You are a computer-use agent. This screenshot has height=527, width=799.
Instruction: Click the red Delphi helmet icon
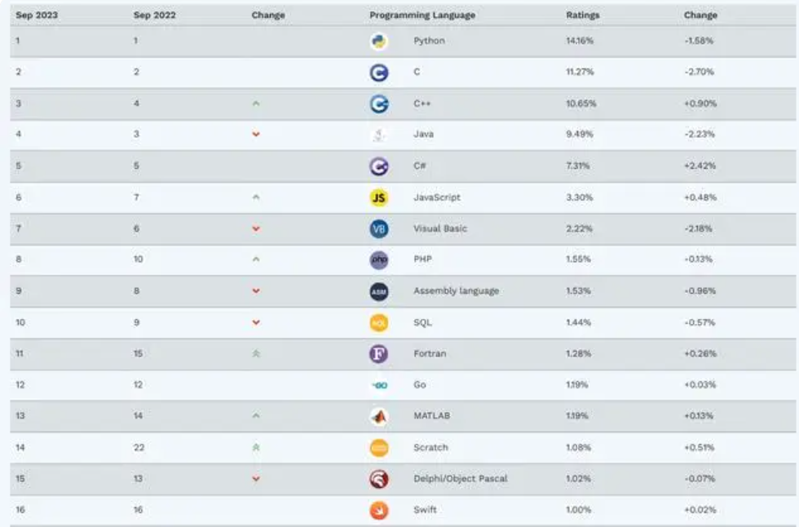click(378, 479)
